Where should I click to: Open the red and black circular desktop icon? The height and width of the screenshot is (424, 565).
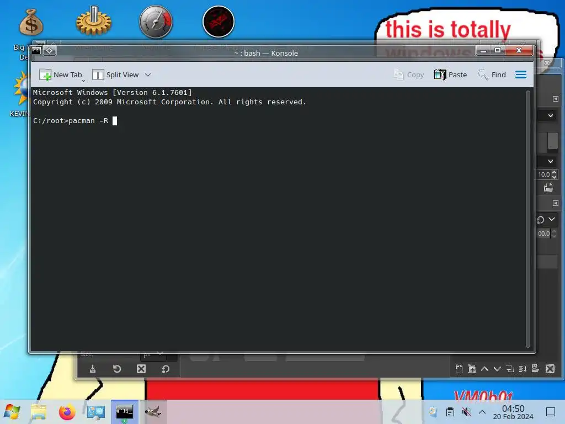[x=218, y=22]
